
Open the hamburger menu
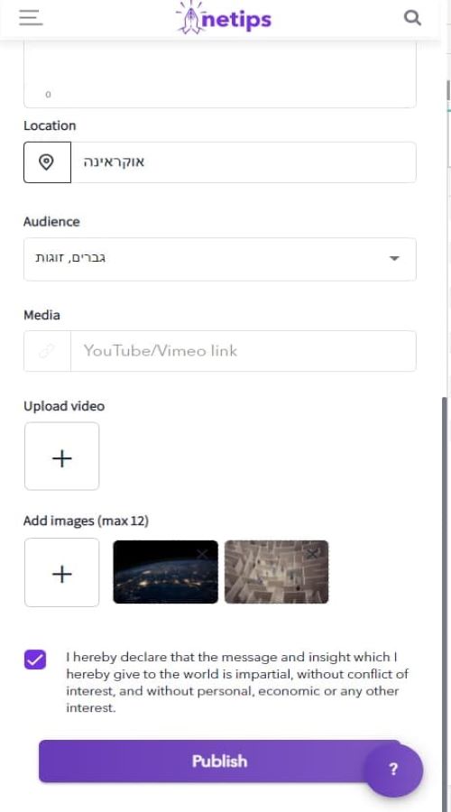tap(31, 18)
